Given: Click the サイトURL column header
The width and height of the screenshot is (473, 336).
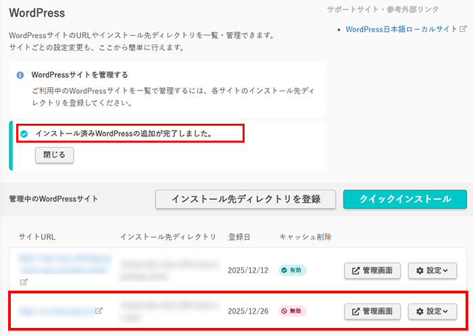Looking at the screenshot, I should [x=37, y=237].
